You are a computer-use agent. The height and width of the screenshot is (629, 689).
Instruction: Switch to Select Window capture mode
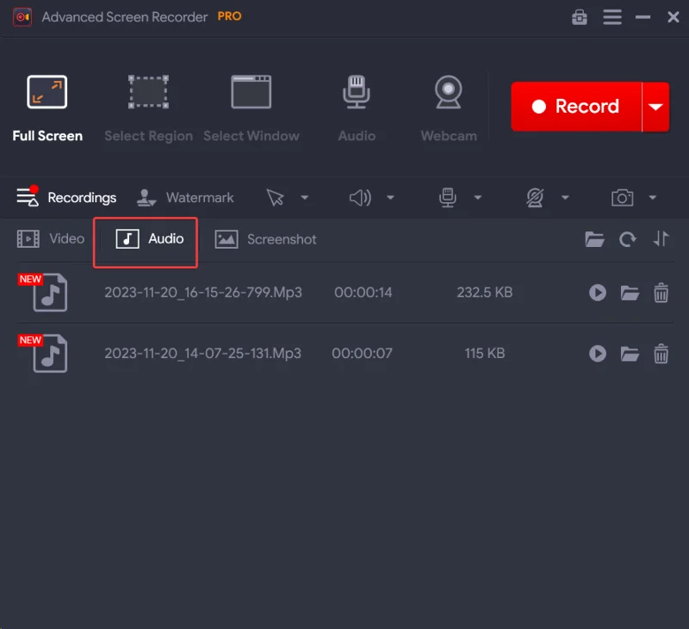point(251,102)
